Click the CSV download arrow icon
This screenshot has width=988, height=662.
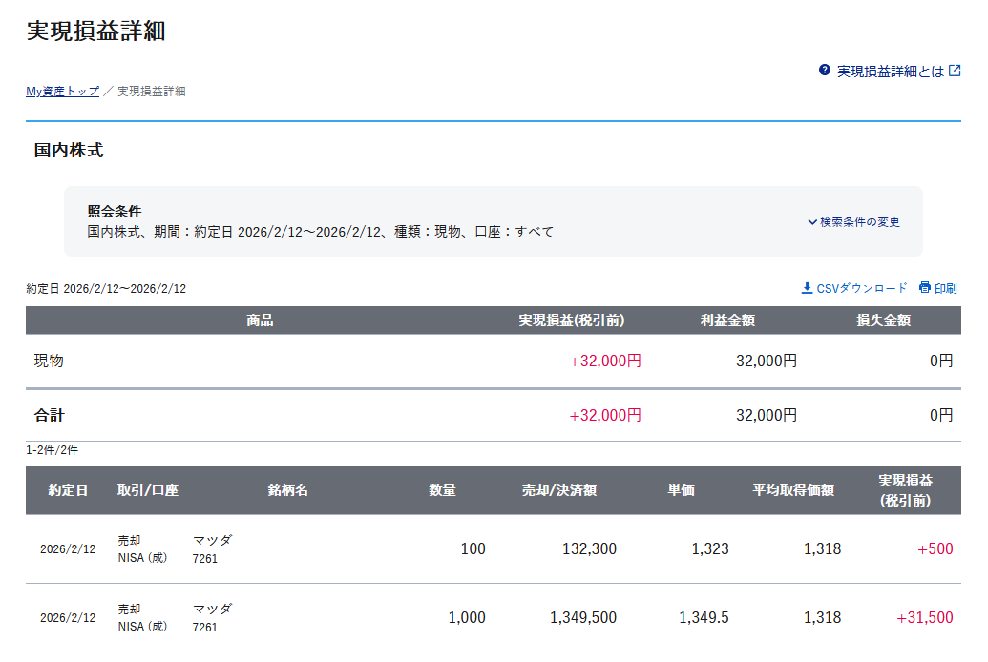click(807, 288)
